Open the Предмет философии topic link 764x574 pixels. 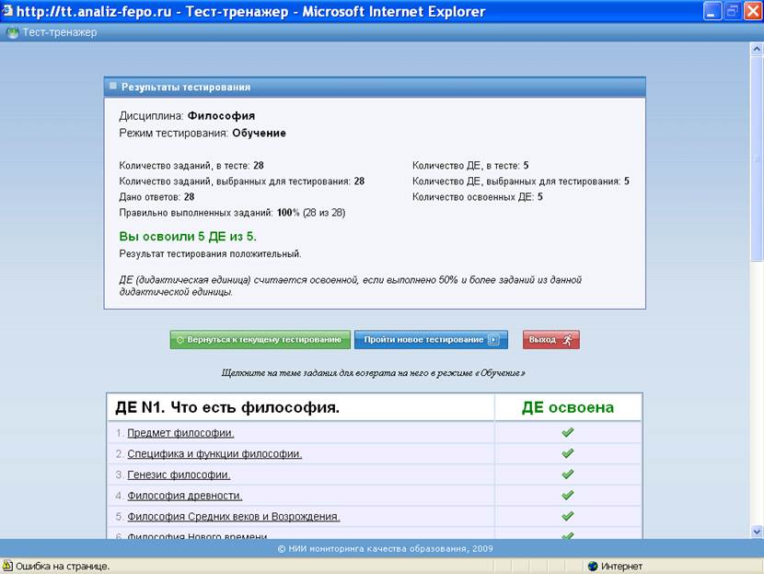click(x=180, y=433)
